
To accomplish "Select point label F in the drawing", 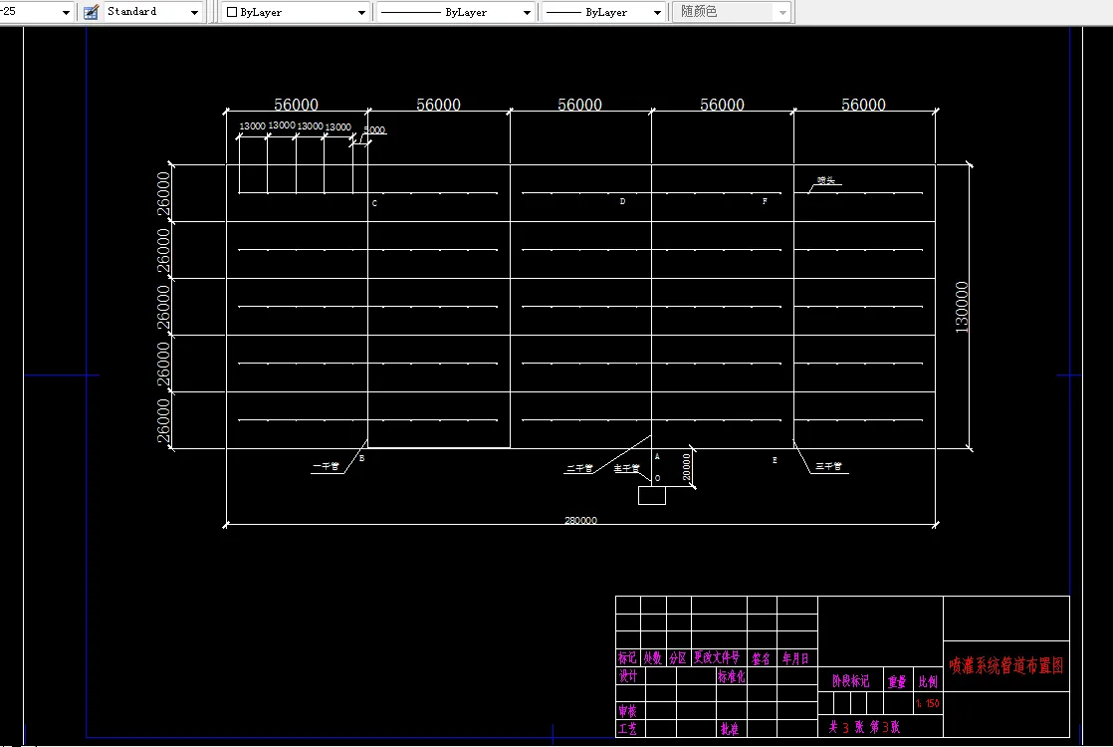I will click(x=765, y=201).
